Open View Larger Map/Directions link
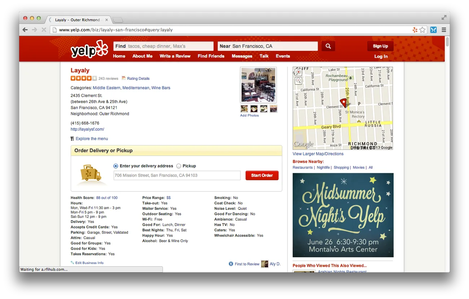This screenshot has height=299, width=469. pos(318,154)
